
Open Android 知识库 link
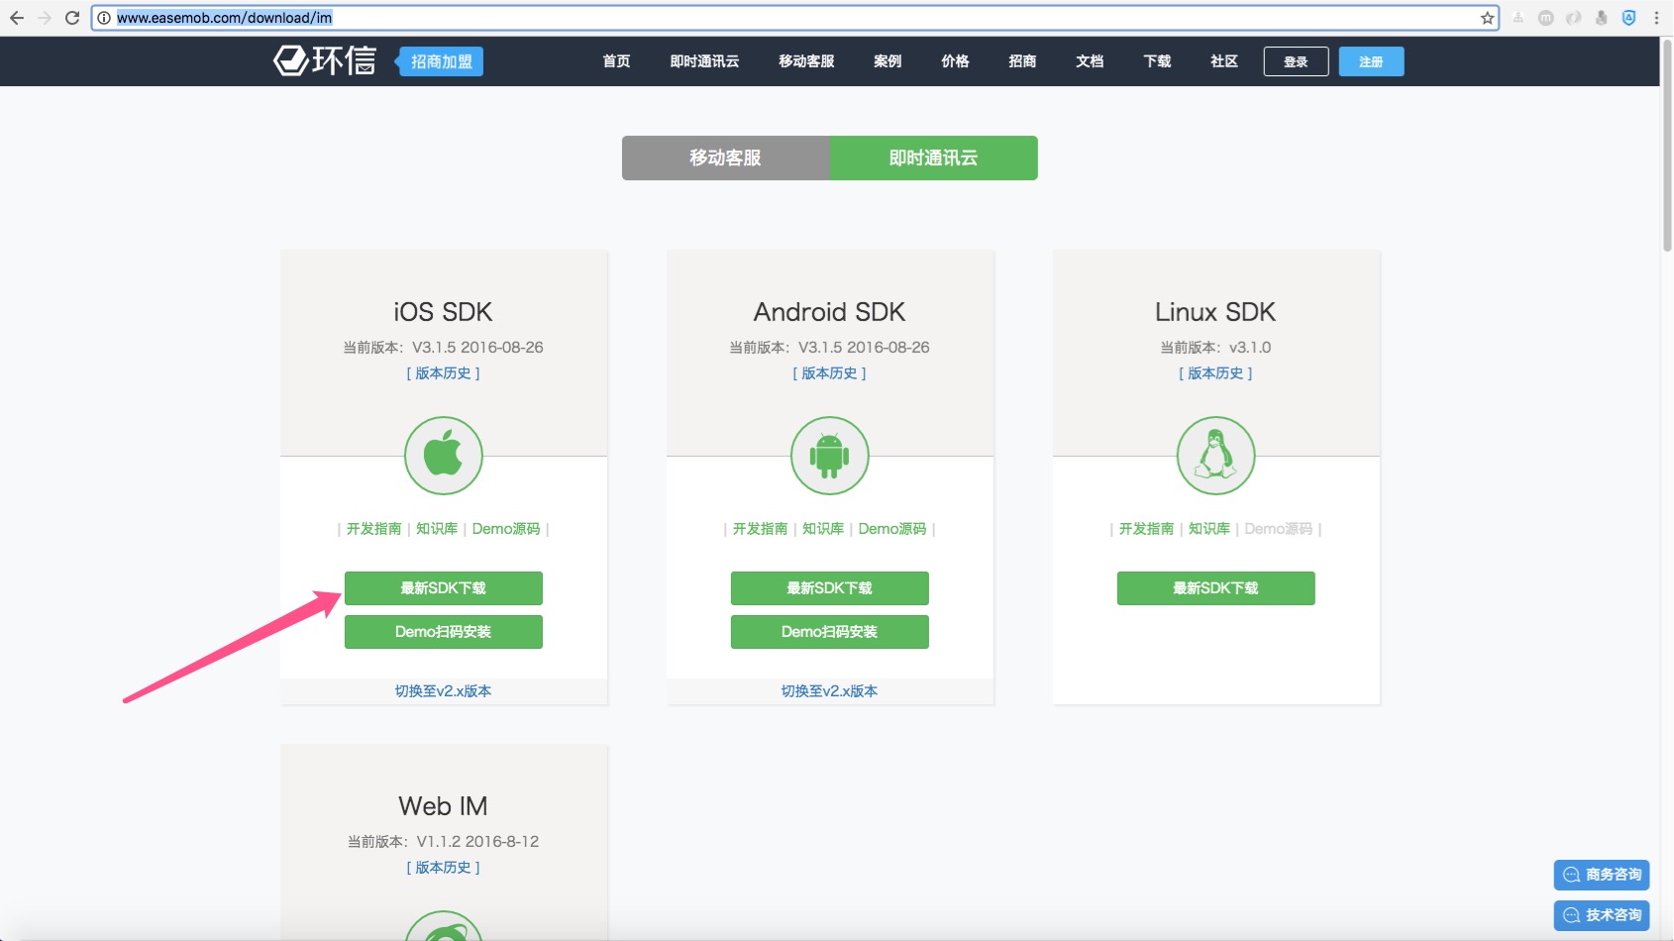tap(823, 529)
